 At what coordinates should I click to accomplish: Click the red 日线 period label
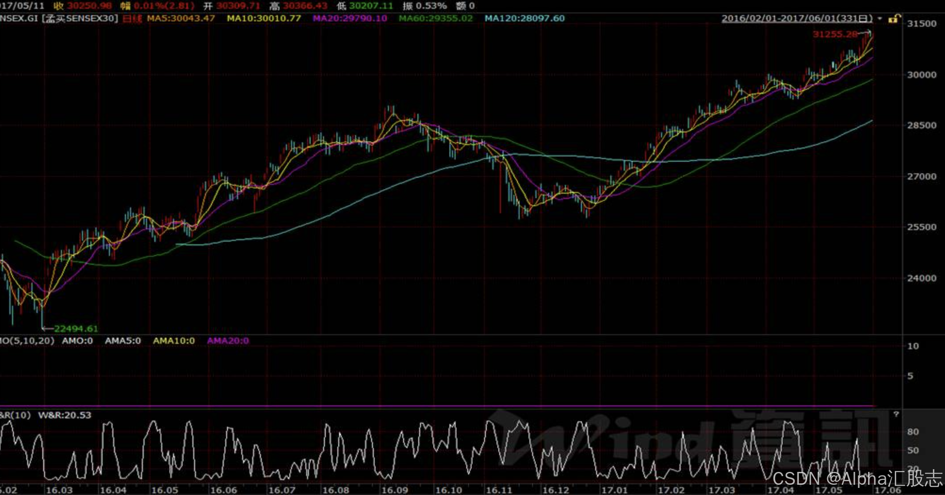coord(132,19)
